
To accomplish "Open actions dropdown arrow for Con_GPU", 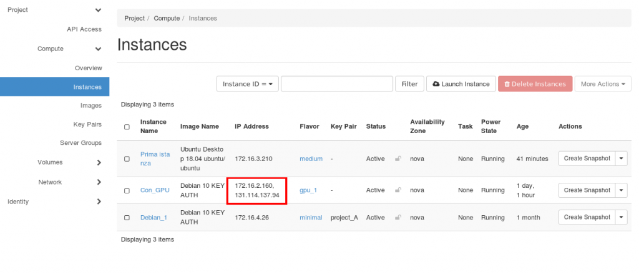I will click(621, 190).
